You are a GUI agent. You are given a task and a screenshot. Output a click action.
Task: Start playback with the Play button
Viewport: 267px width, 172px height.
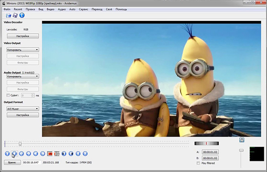pos(7,154)
